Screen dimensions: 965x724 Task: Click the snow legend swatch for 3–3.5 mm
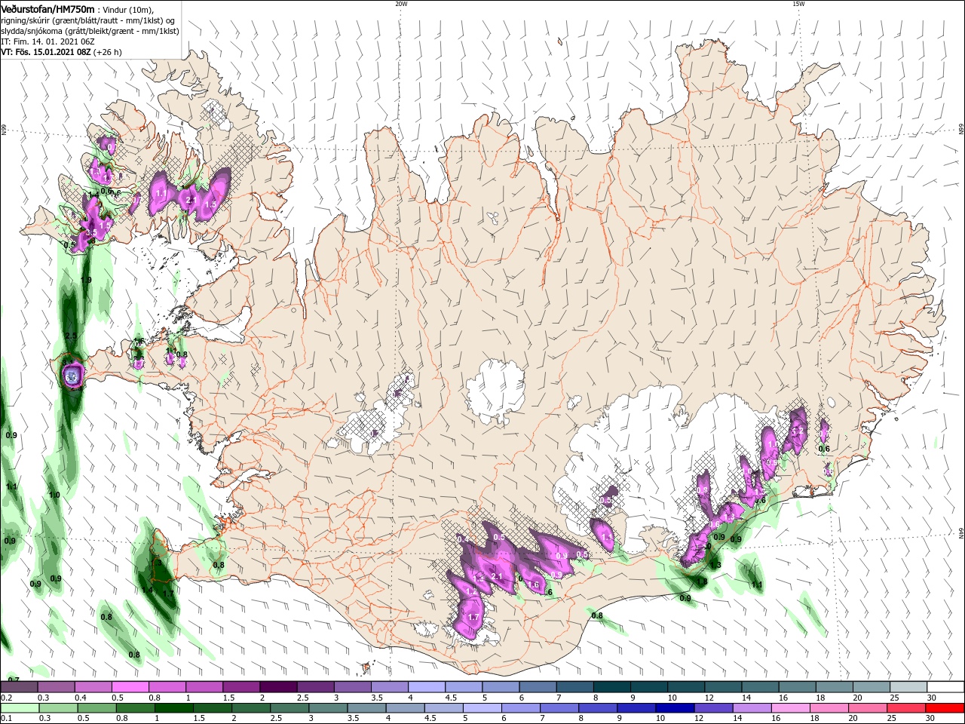point(352,687)
